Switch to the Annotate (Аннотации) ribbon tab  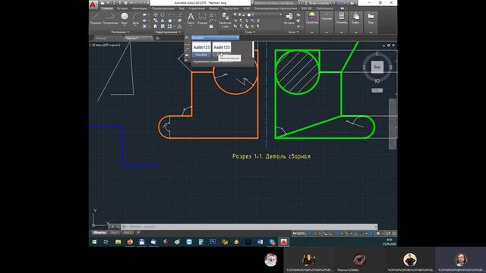140,8
